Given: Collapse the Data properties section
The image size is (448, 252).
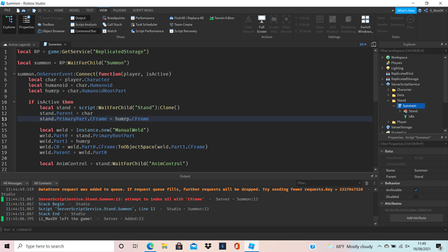Looking at the screenshot, I should pyautogui.click(x=382, y=151).
